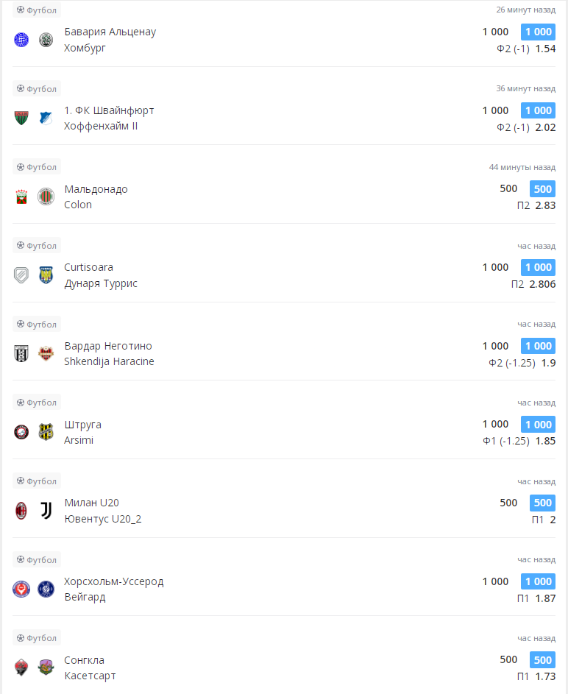Click the Curtisoara team name

pyautogui.click(x=88, y=267)
